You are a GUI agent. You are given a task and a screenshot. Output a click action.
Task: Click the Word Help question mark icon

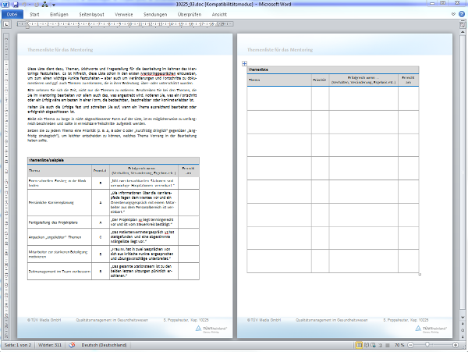(x=462, y=14)
